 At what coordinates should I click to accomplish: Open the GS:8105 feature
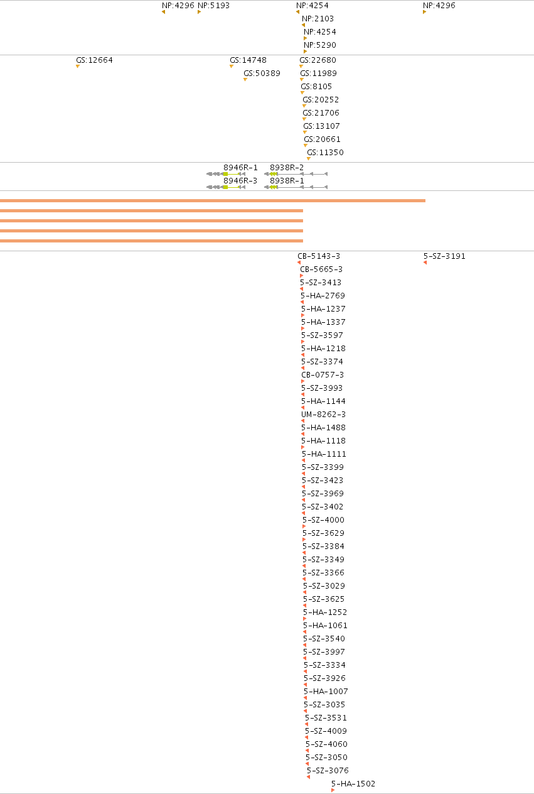click(316, 87)
